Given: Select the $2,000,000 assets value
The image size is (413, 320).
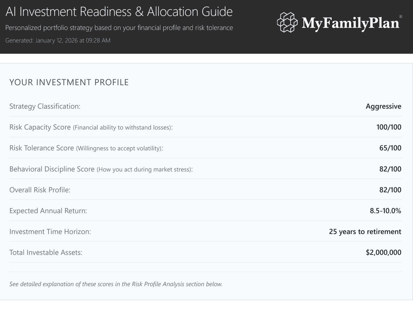Looking at the screenshot, I should (384, 253).
